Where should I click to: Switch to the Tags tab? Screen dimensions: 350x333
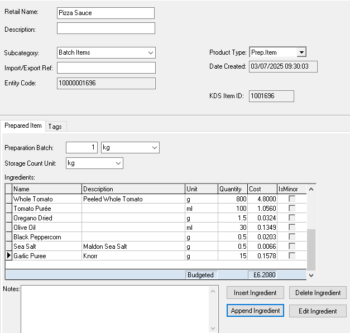[x=55, y=127]
